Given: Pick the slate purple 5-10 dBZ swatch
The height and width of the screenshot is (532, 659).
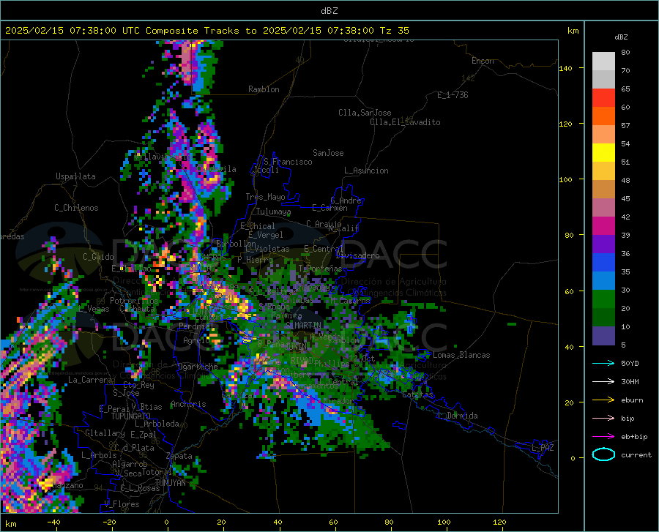Looking at the screenshot, I should point(603,336).
